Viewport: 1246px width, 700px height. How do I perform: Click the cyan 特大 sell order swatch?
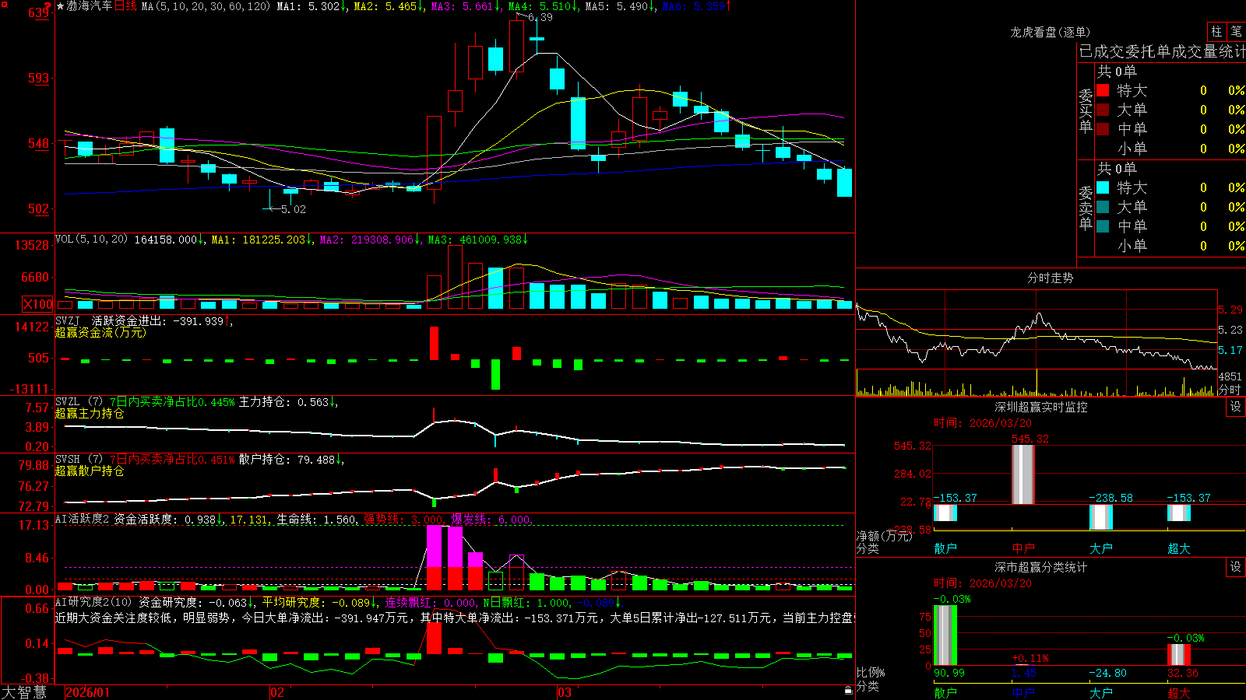coord(1103,187)
